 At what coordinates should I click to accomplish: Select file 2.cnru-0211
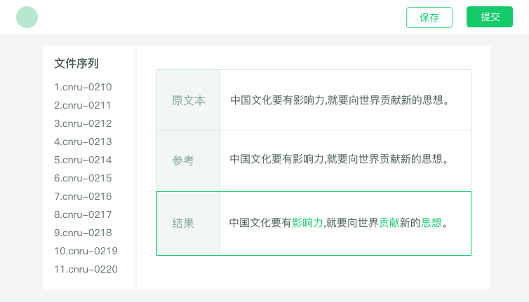82,105
